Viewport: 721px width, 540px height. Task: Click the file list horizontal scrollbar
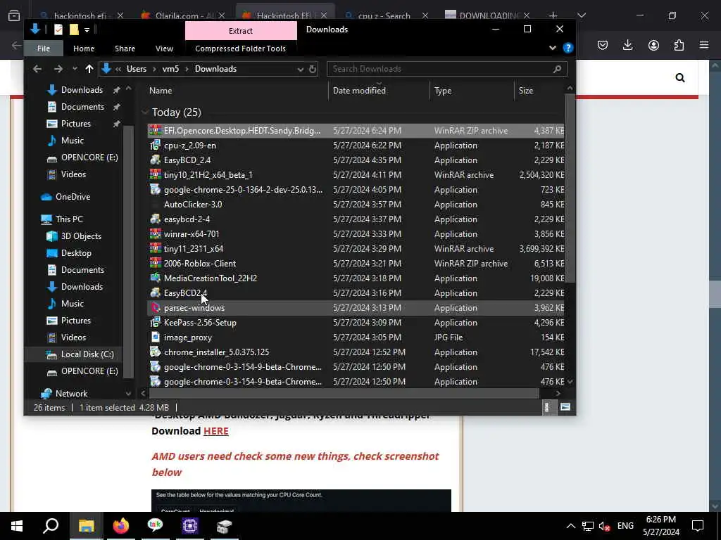[344, 393]
